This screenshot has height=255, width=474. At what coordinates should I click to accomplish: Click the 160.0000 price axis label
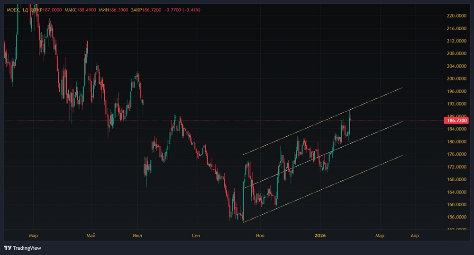(456, 204)
